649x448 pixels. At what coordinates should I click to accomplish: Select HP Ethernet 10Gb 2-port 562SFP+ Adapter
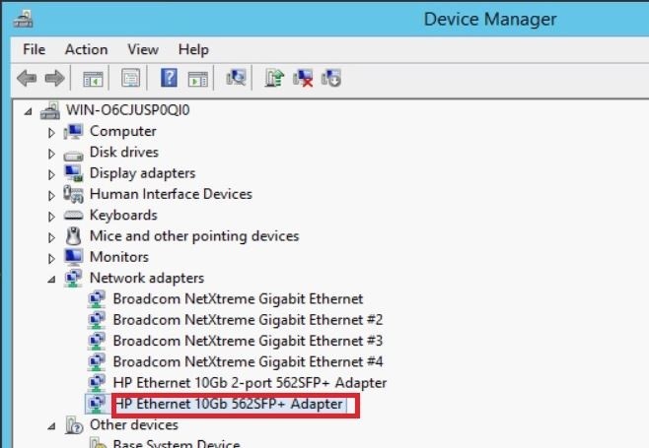coord(250,383)
